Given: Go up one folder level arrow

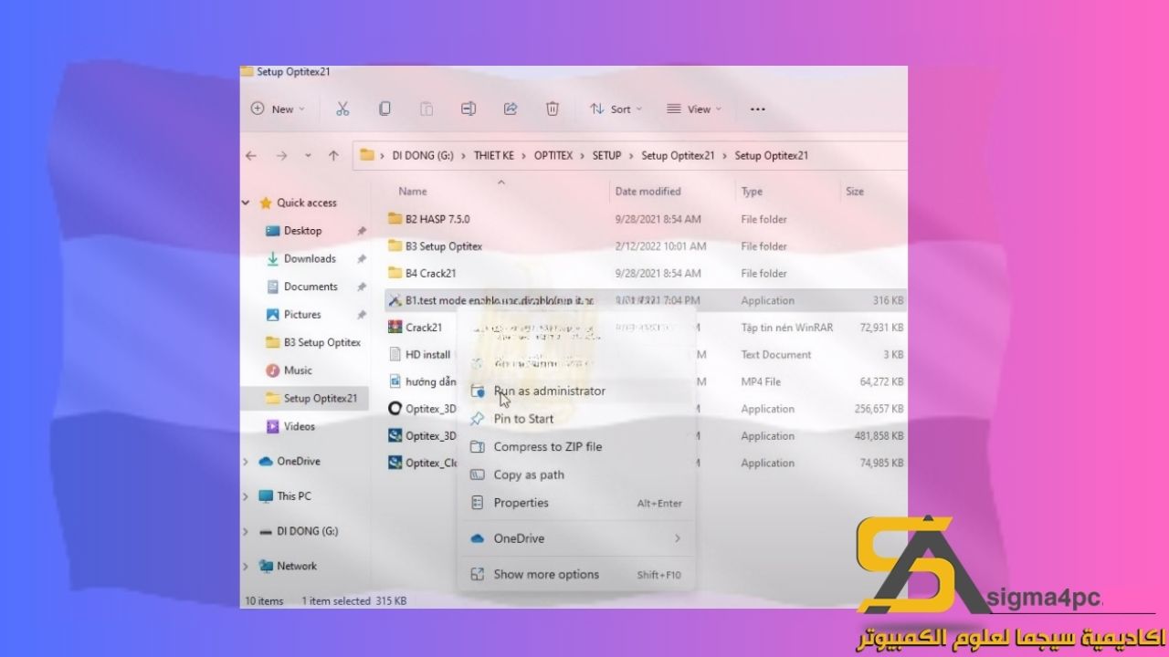Looking at the screenshot, I should point(333,155).
